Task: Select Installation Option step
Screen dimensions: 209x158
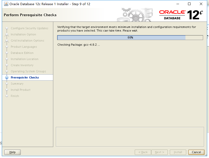Action: 23,34
